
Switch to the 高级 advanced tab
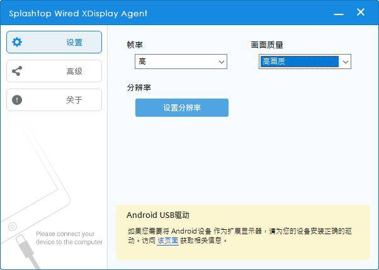(54, 71)
